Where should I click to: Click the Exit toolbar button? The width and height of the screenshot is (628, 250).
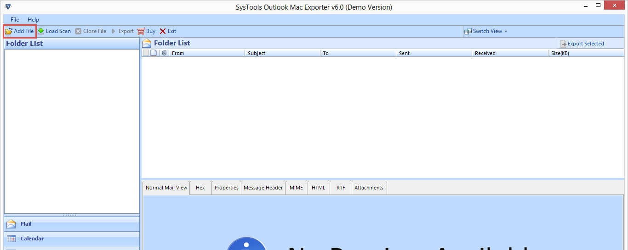coord(168,31)
